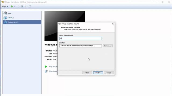Select Home in the library sidebar
Screen dimensions: 172x96
click(x=22, y=13)
